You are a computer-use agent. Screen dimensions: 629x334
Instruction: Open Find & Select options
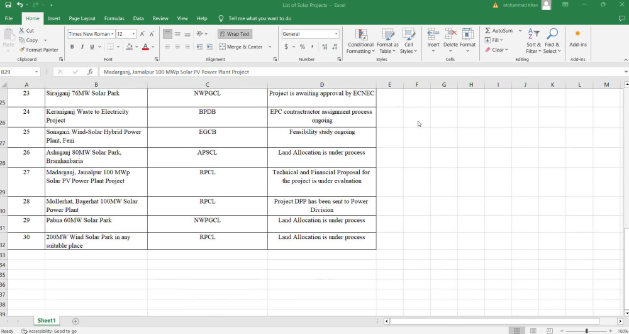[x=552, y=41]
